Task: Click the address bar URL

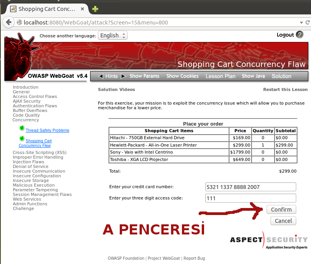Action: click(96, 23)
